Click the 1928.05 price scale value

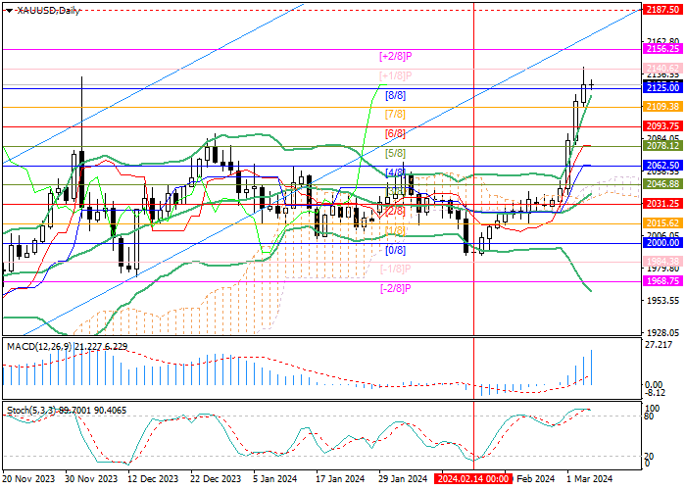click(662, 333)
